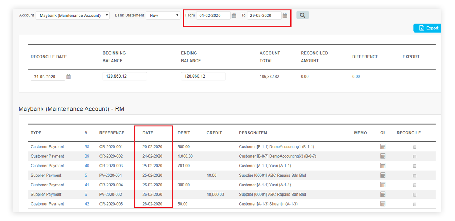The width and height of the screenshot is (455, 221).
Task: Select date 28-02-2020 cell
Action: [x=152, y=204]
